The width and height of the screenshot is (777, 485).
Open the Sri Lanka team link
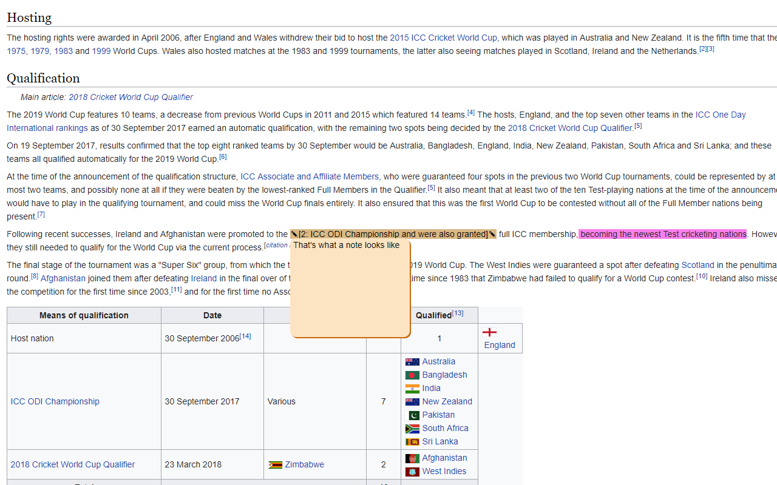[440, 441]
